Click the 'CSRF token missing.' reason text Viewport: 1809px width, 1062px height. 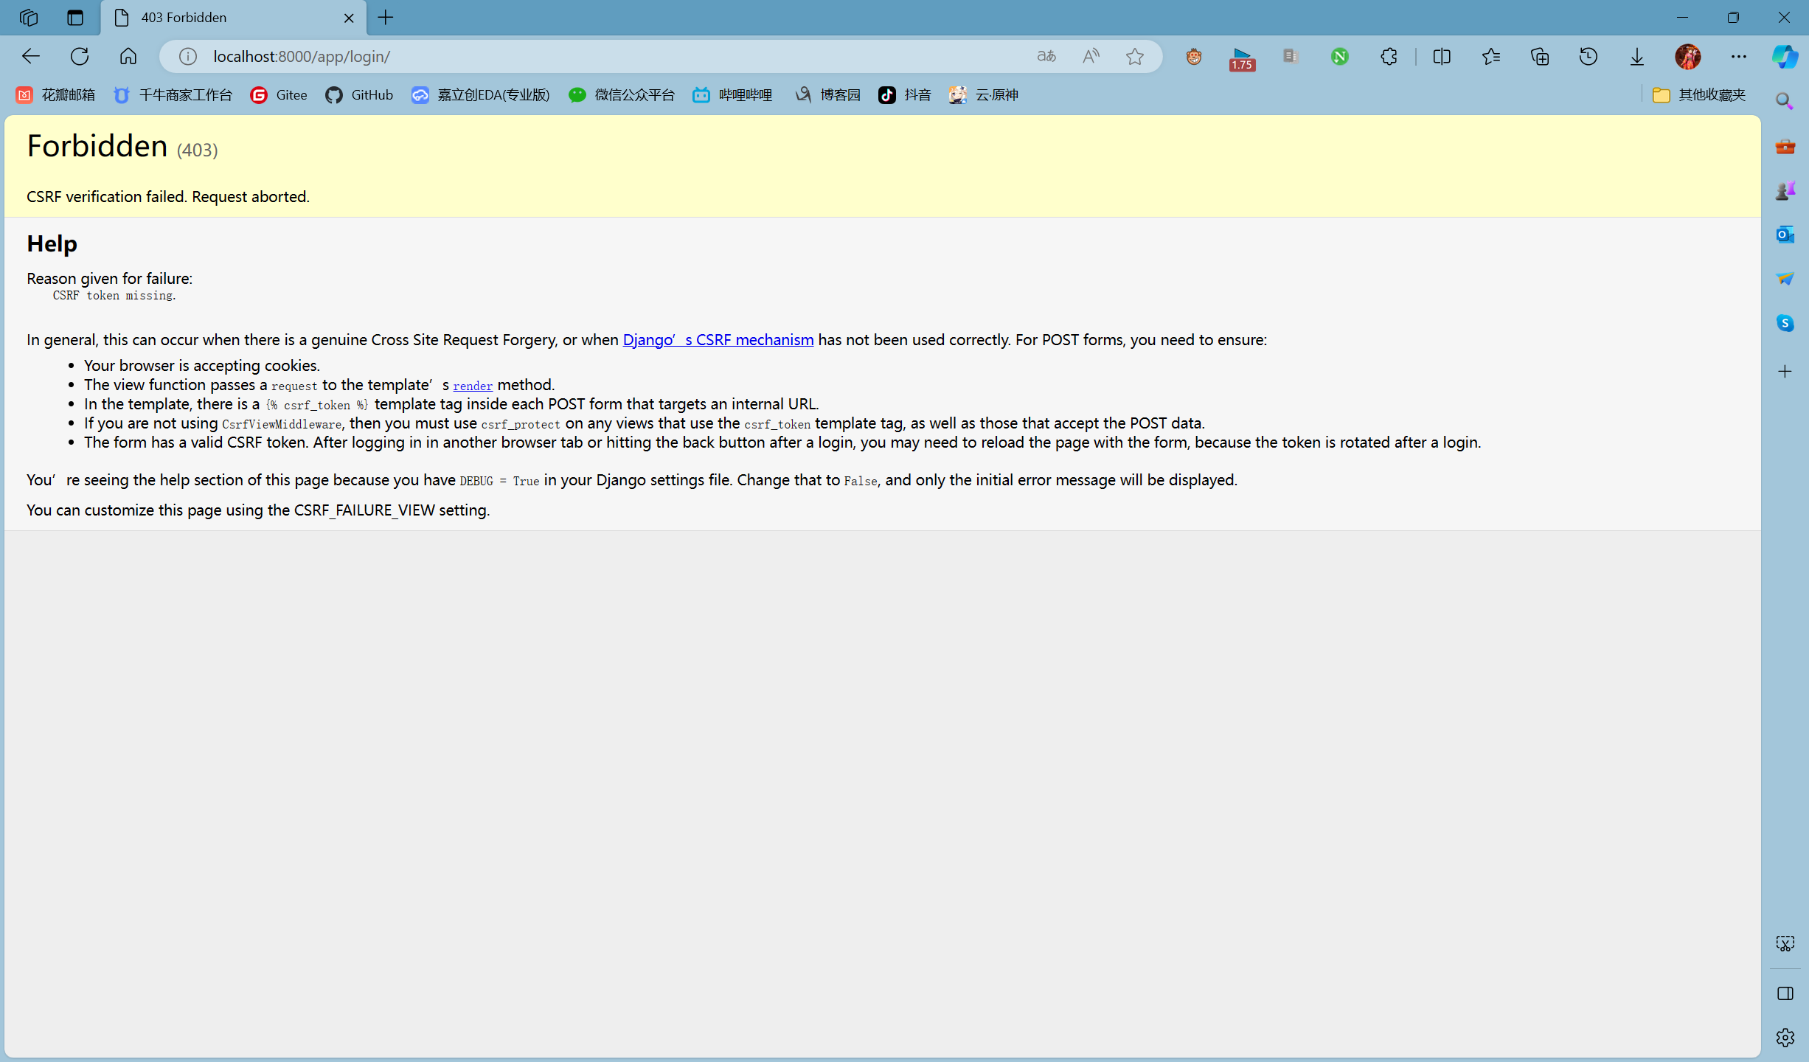point(114,296)
